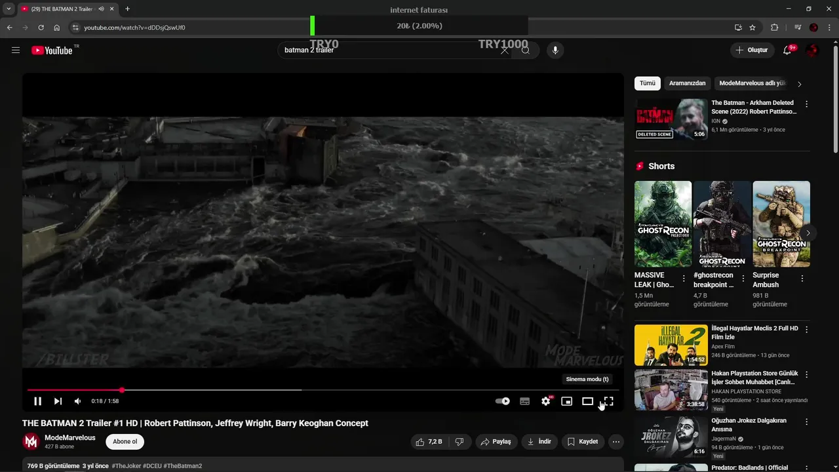Open the Surprise Ambush short
Screen dimensions: 839x472
tap(781, 224)
